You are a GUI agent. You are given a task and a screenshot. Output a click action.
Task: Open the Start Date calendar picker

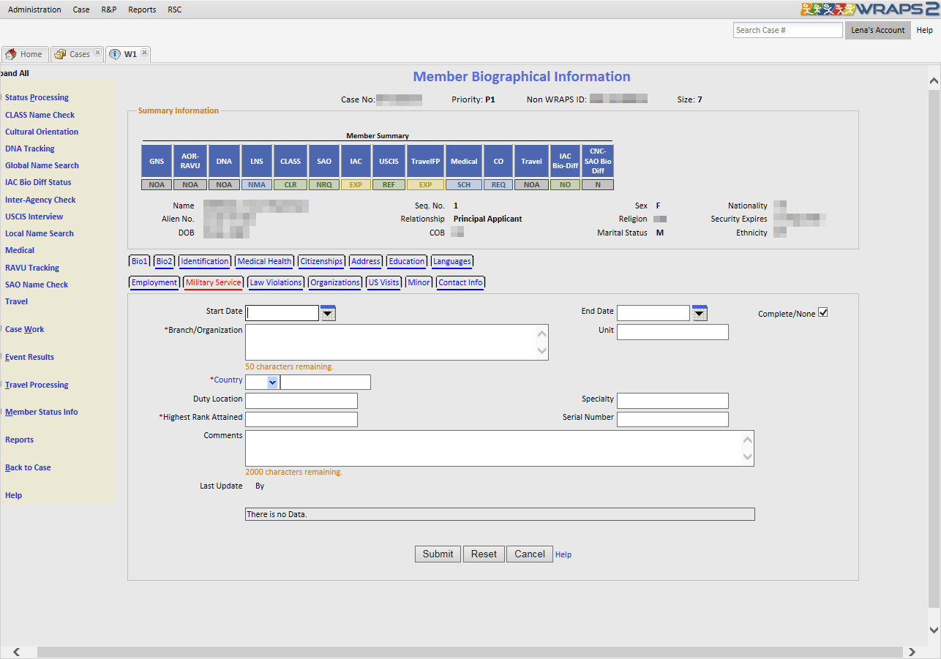[328, 313]
